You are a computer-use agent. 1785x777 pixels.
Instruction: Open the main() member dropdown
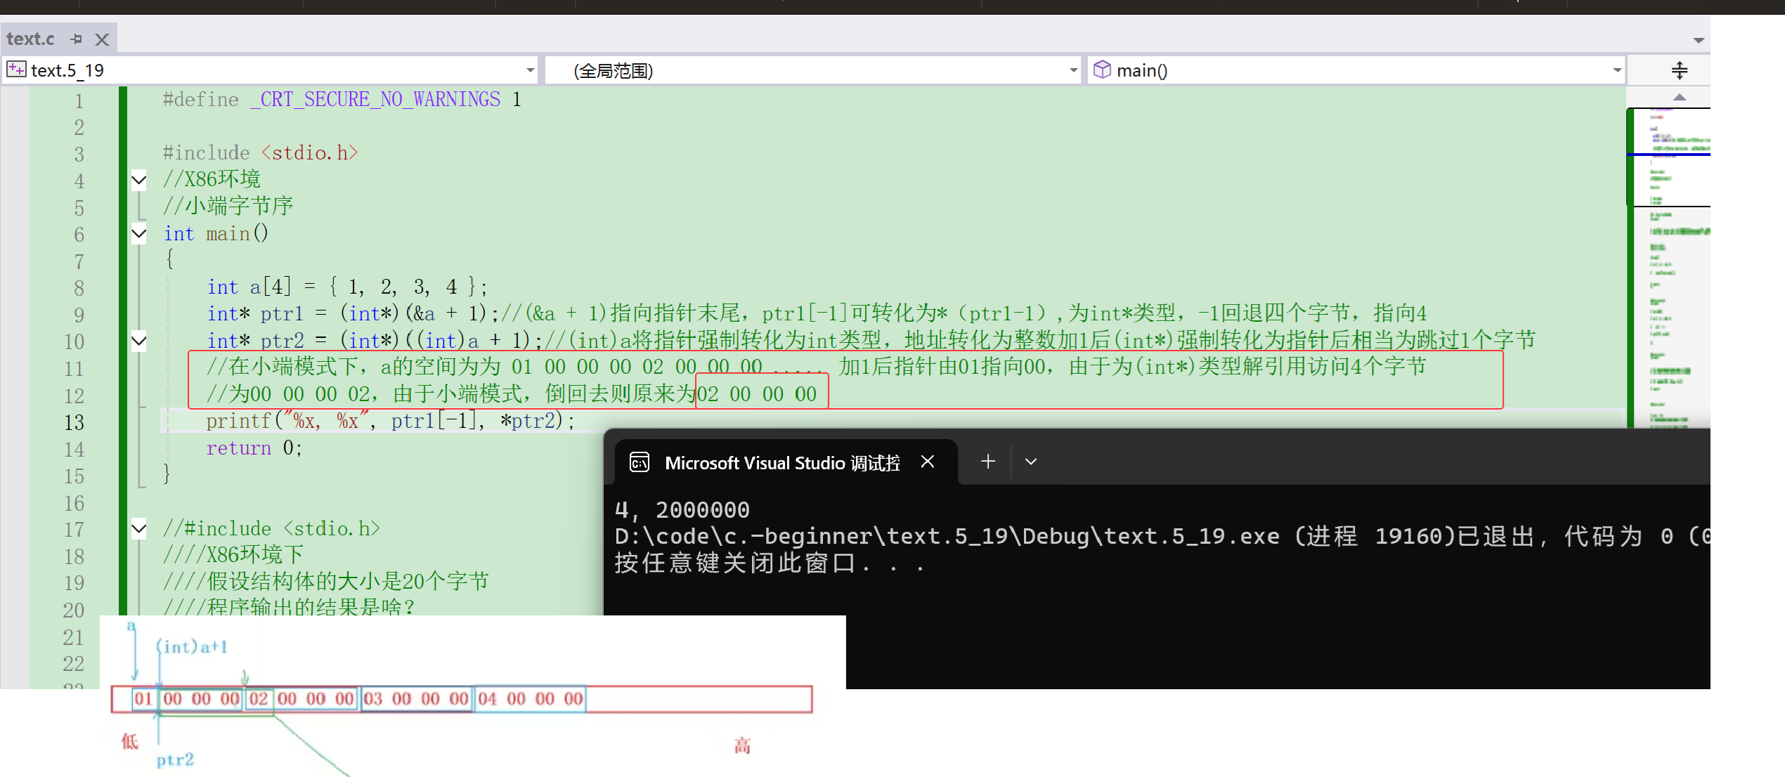coord(1616,70)
